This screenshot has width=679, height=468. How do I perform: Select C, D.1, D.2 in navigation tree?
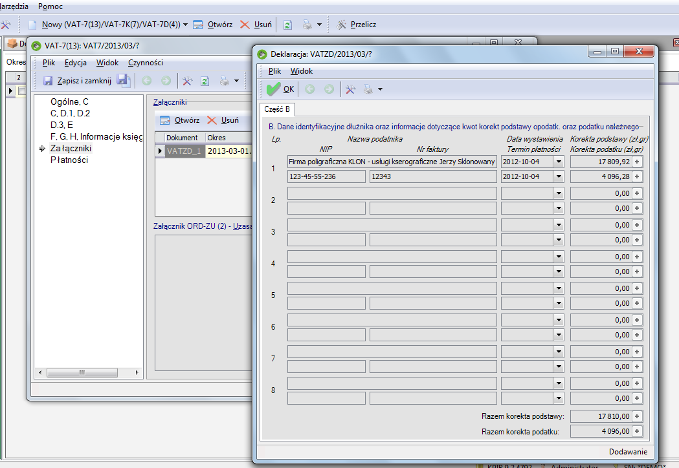pos(70,113)
